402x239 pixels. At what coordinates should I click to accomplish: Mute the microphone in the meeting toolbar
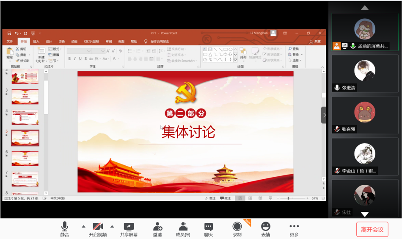click(64, 229)
